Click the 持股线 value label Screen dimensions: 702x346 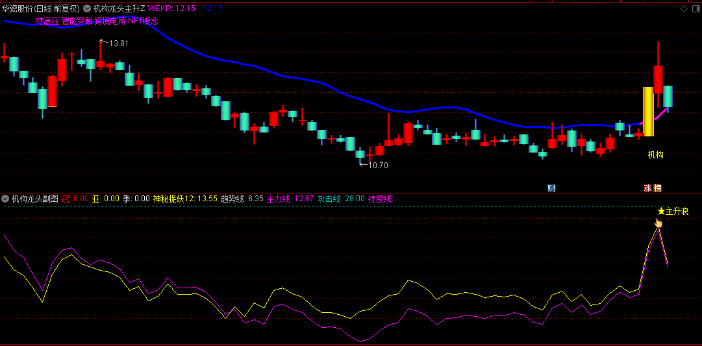382,198
